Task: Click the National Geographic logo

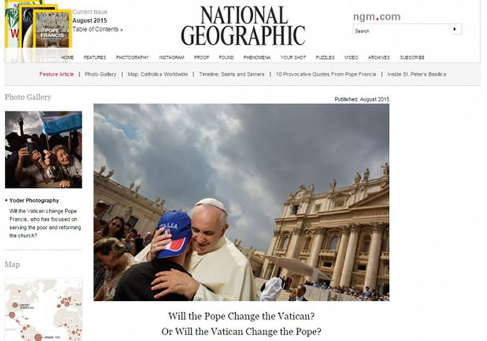Action: pyautogui.click(x=243, y=26)
